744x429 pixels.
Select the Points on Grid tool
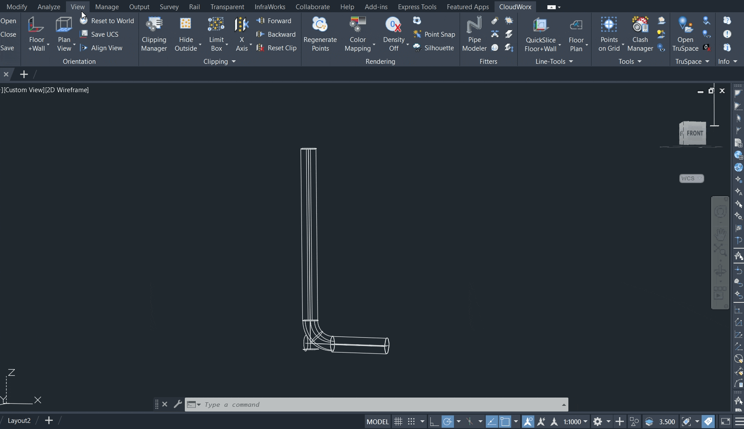coord(609,34)
